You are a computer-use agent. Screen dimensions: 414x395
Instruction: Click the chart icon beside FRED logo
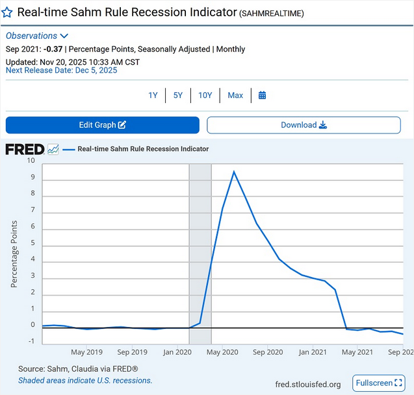tap(53, 149)
